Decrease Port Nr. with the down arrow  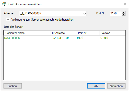(x=124, y=15)
